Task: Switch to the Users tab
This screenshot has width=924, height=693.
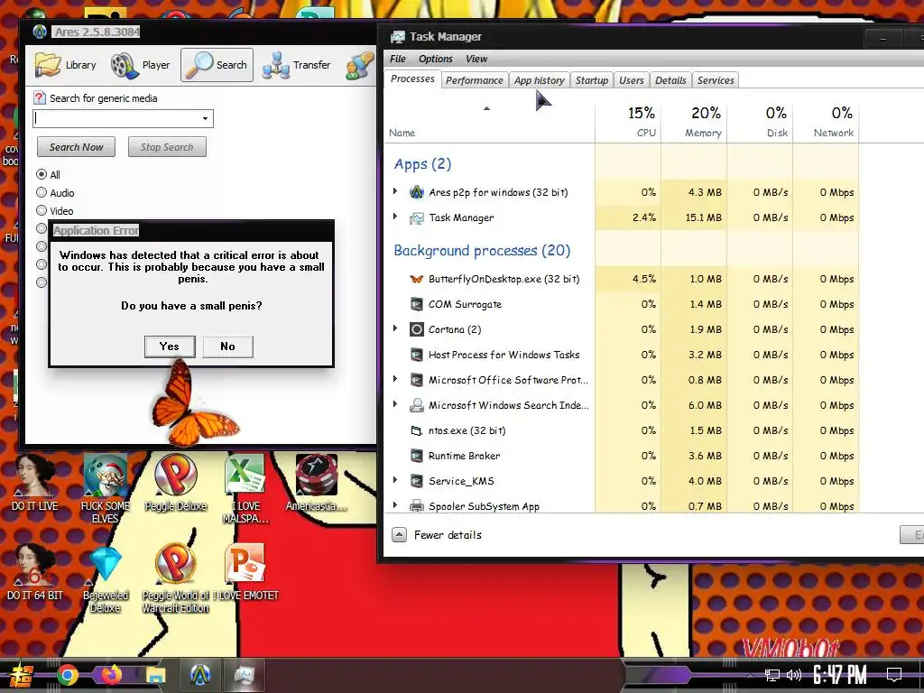Action: [631, 80]
